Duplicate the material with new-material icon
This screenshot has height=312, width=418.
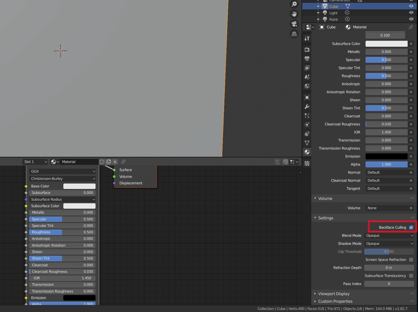(109, 162)
